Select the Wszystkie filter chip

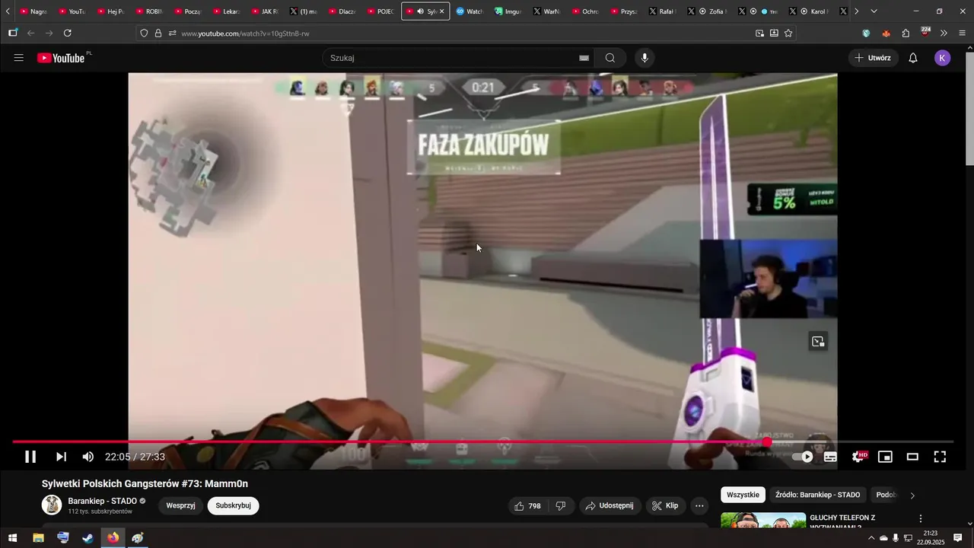tap(743, 495)
